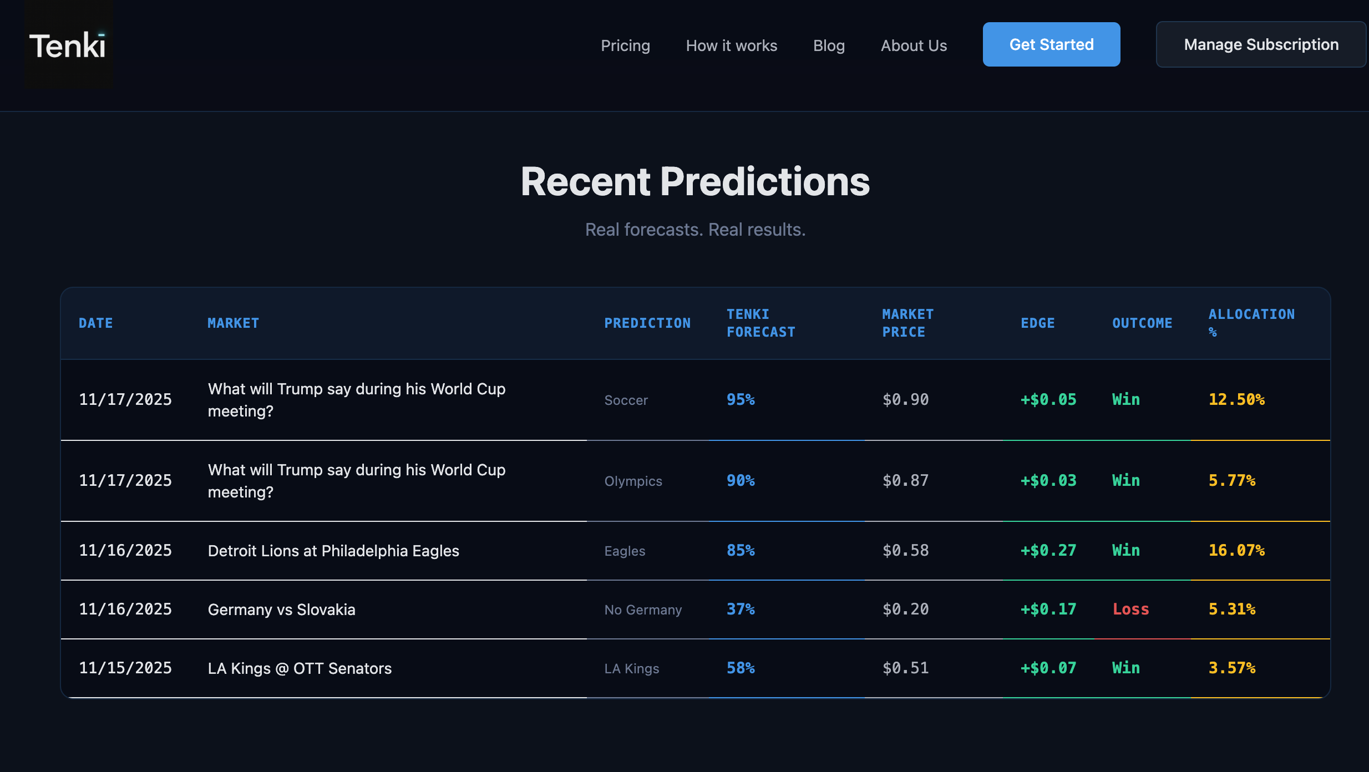Click the Olympics prediction cell
Viewport: 1369px width, 772px height.
(x=633, y=481)
